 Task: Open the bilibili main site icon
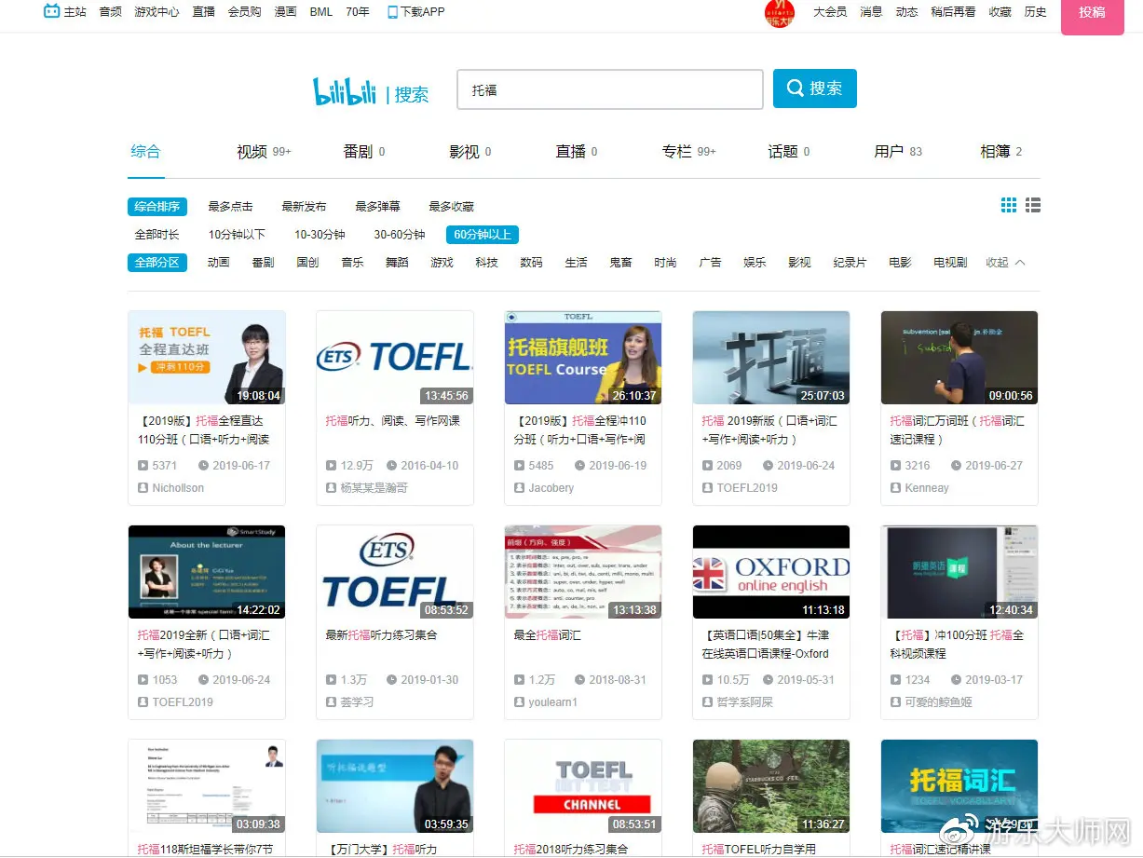(51, 12)
